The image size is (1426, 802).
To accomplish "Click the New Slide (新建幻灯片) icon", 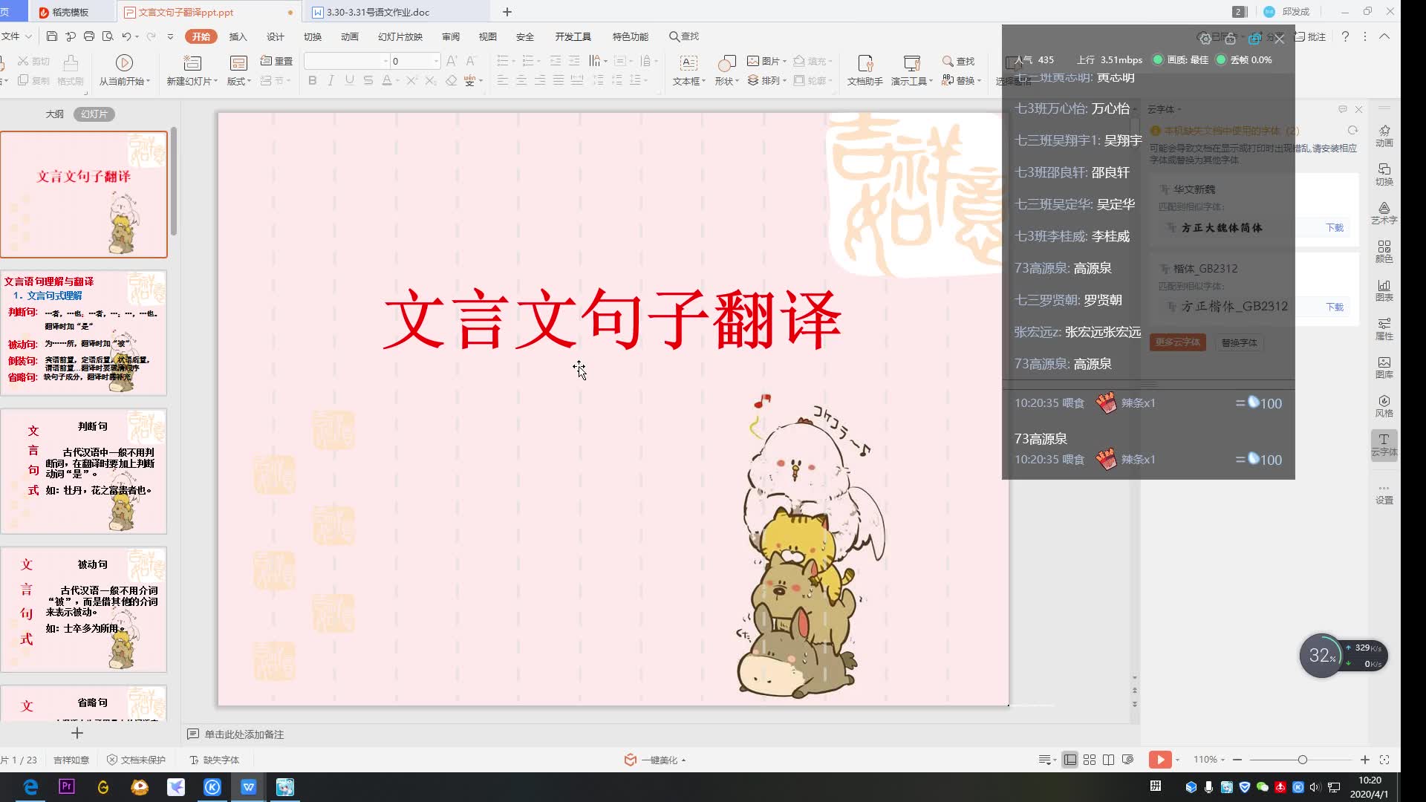I will (192, 63).
